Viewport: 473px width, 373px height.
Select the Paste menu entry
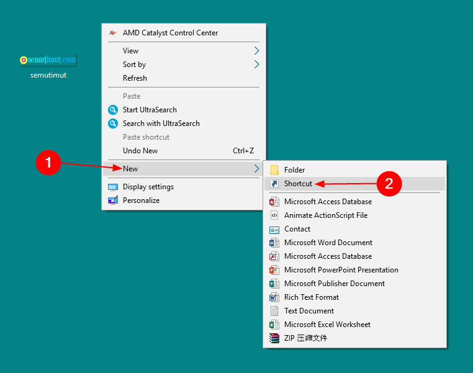(184, 96)
